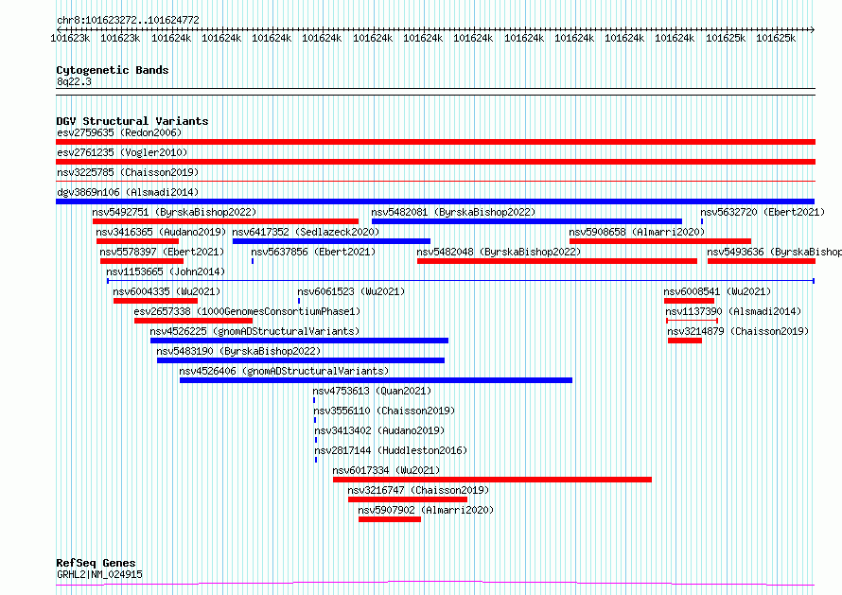Click the nsv5637856 (Ebert2021) label
The height and width of the screenshot is (595, 842).
[x=313, y=252]
